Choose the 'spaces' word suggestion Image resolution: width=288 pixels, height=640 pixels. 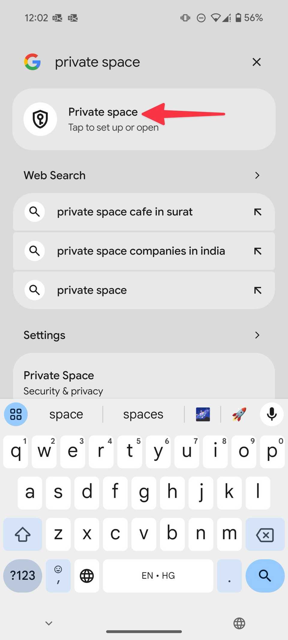tap(143, 414)
